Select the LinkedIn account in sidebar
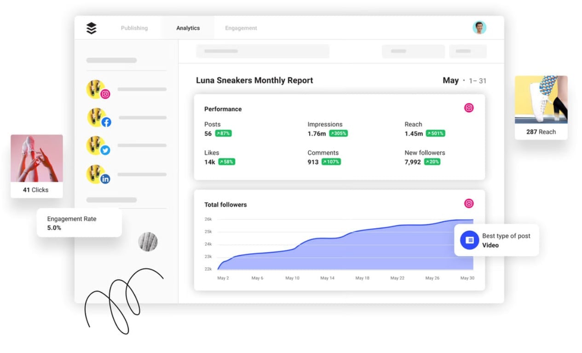Image resolution: width=582 pixels, height=353 pixels. (x=98, y=174)
